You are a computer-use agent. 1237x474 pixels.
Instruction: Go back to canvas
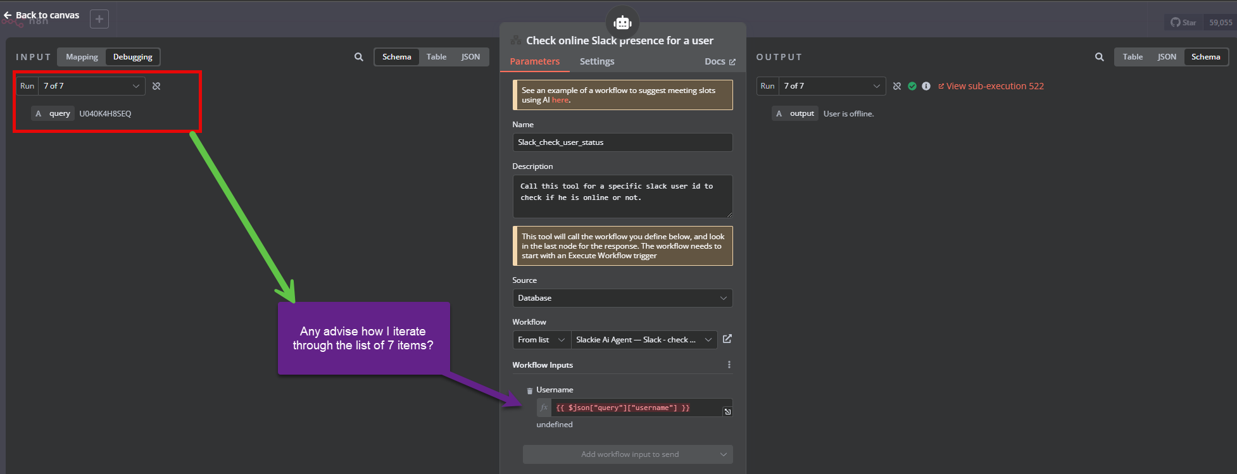(x=42, y=15)
